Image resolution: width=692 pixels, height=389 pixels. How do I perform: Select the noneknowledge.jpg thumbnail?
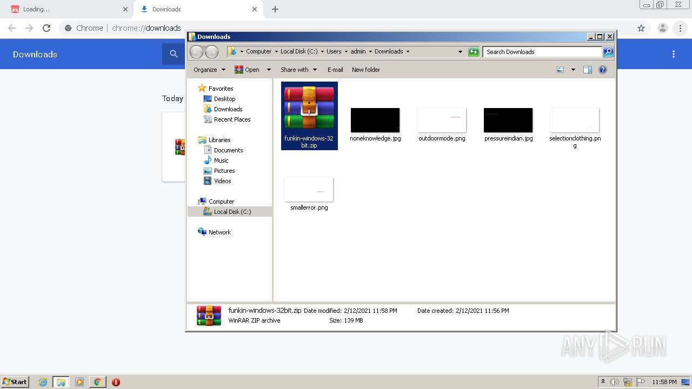375,120
